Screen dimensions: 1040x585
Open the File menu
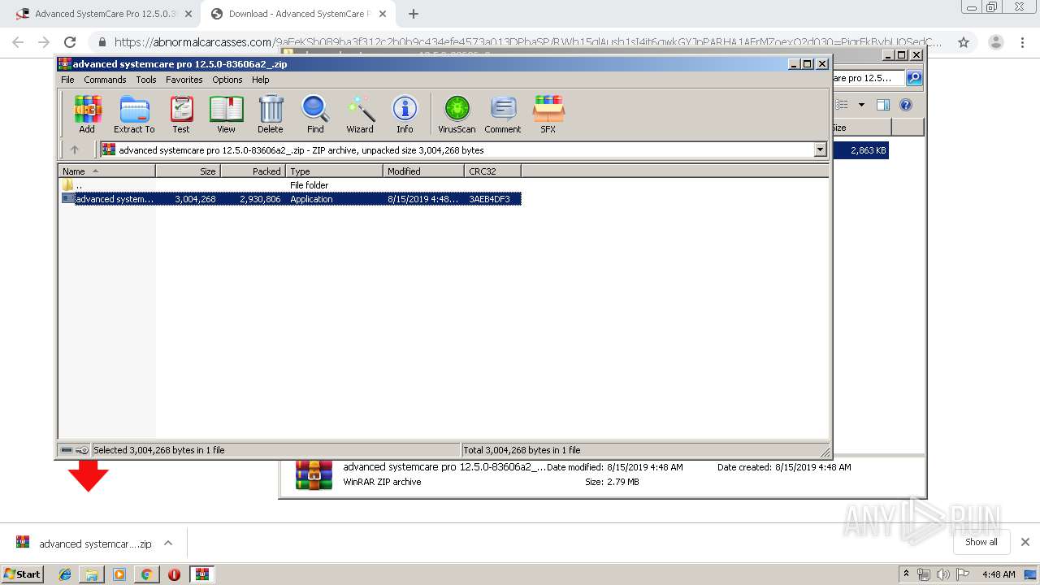(x=67, y=80)
